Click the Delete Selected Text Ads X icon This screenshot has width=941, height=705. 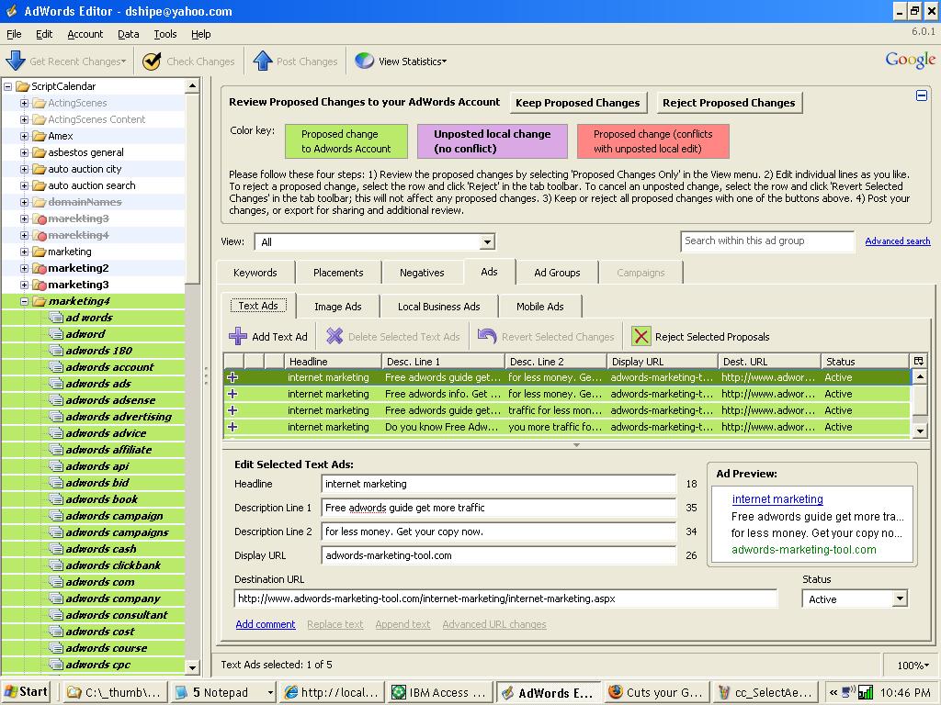pos(334,336)
